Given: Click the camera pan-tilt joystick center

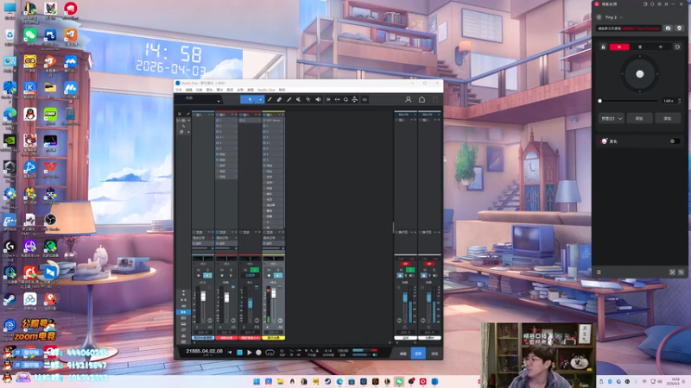Looking at the screenshot, I should click(640, 74).
